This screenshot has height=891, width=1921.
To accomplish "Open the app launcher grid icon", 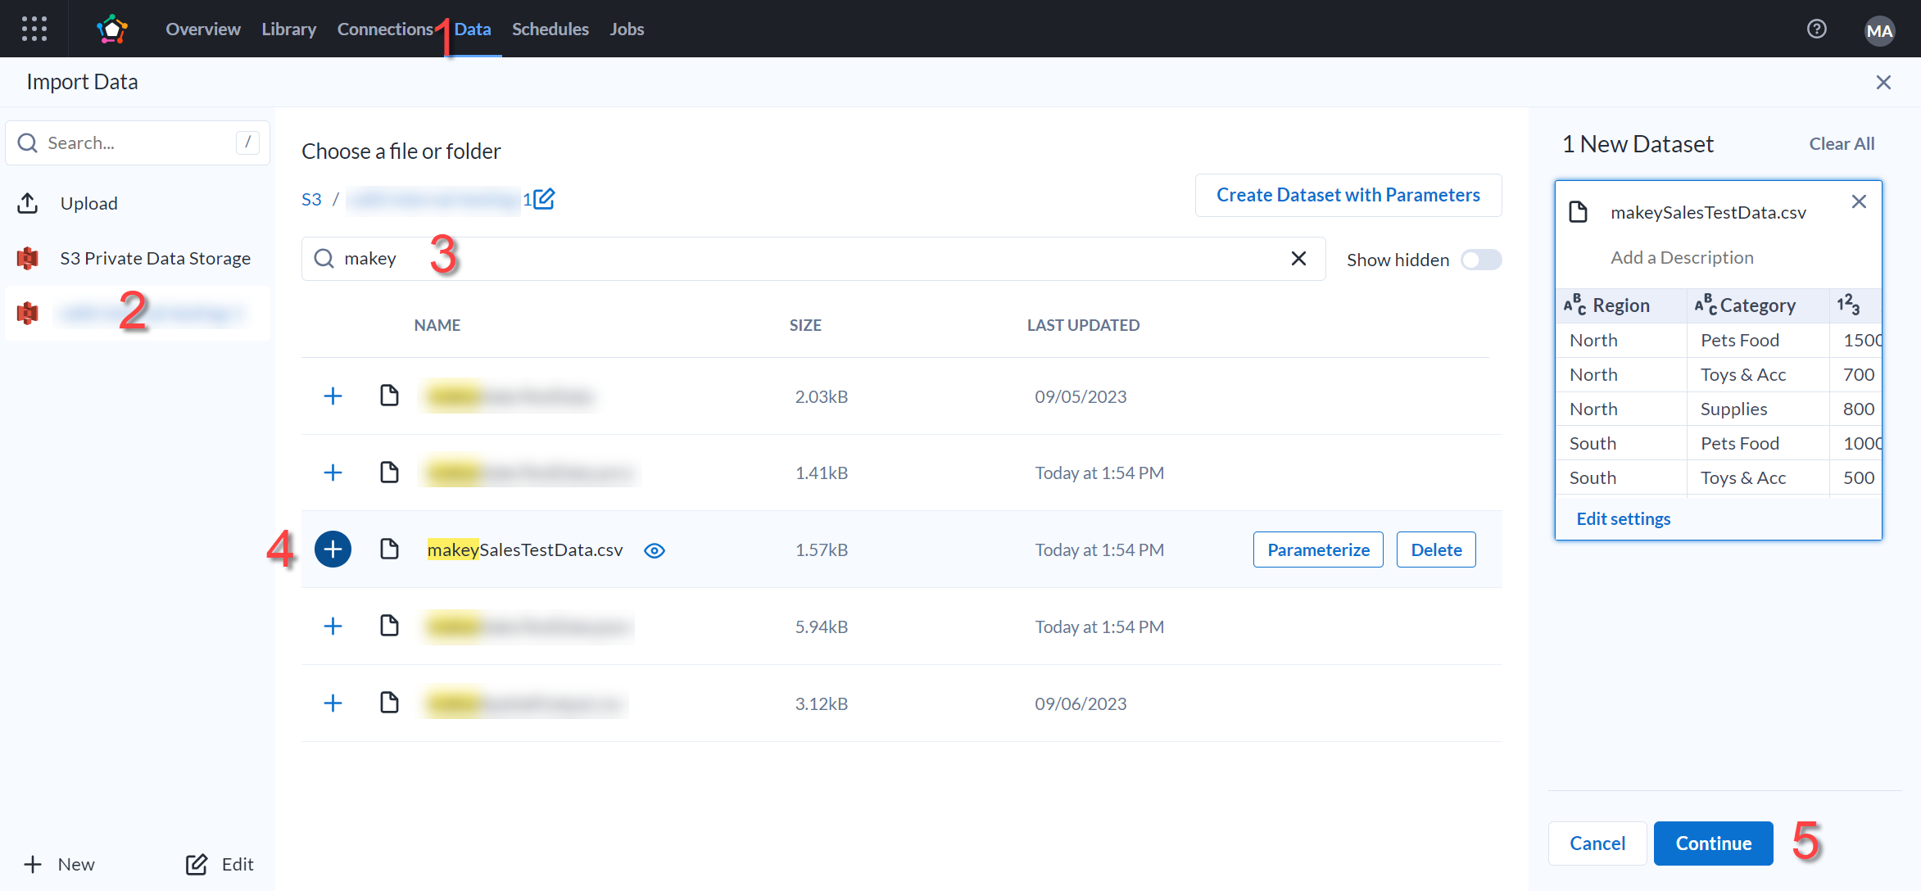I will (x=34, y=29).
